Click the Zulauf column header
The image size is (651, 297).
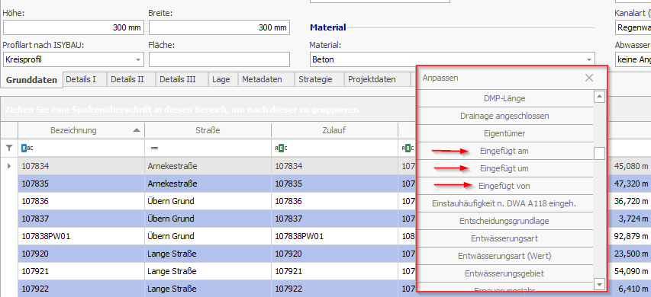click(334, 130)
